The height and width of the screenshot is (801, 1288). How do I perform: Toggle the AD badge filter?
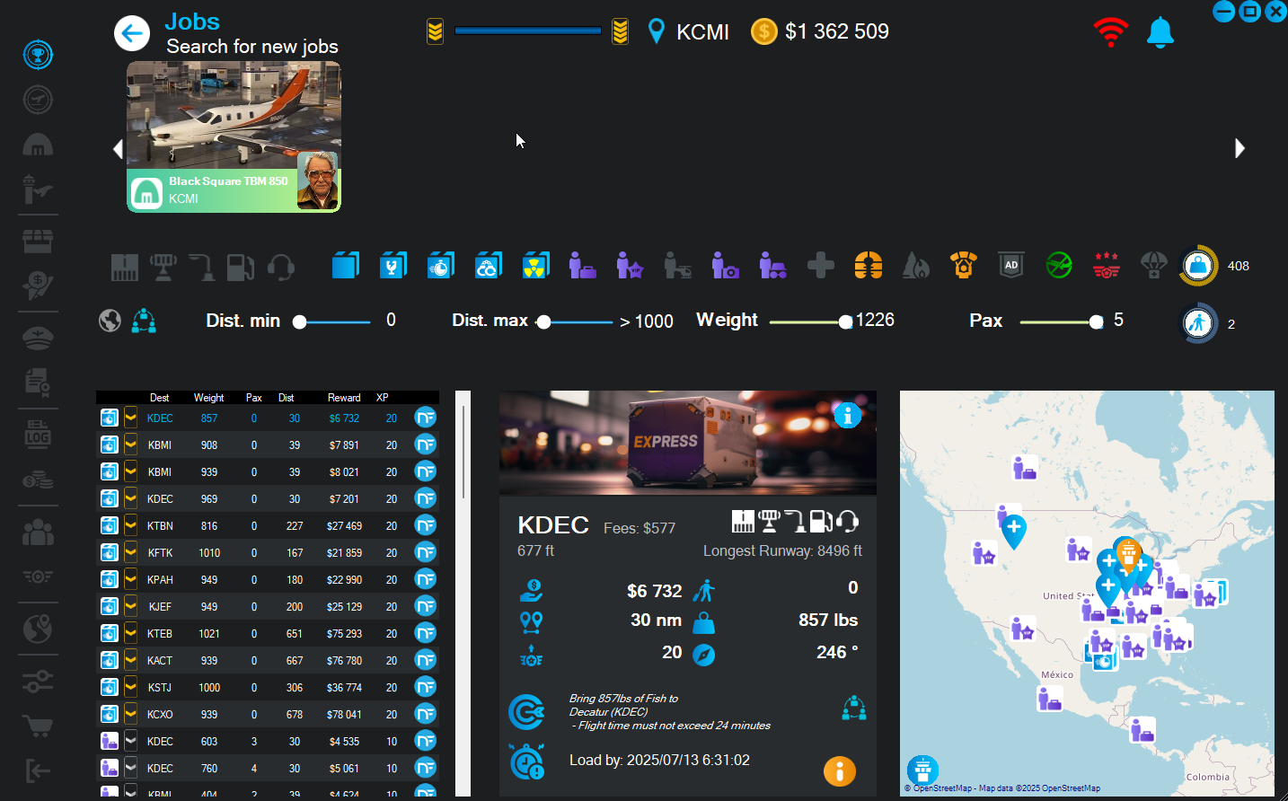(1011, 266)
